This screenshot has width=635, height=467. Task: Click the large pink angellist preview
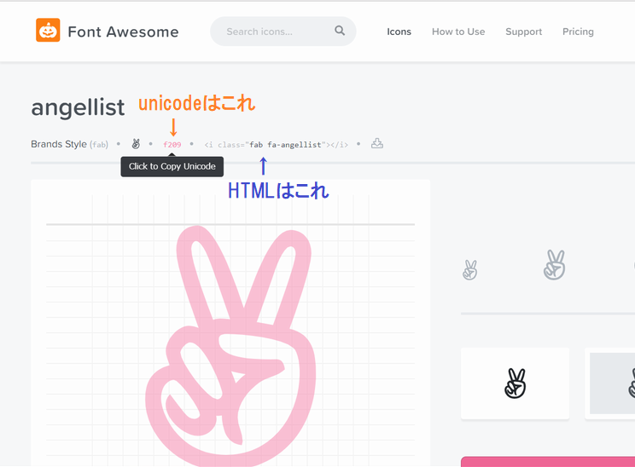click(x=230, y=346)
